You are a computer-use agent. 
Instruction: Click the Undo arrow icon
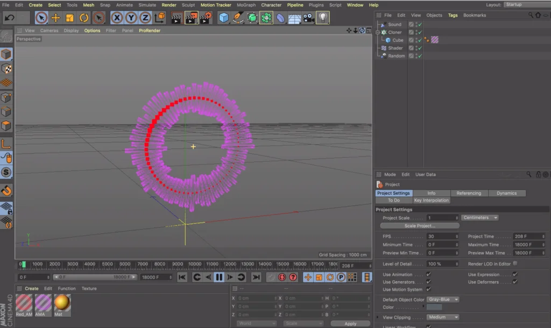(9, 18)
